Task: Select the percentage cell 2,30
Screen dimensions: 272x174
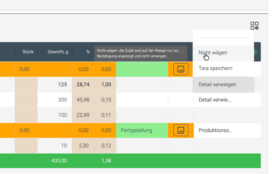Action: pos(83,145)
